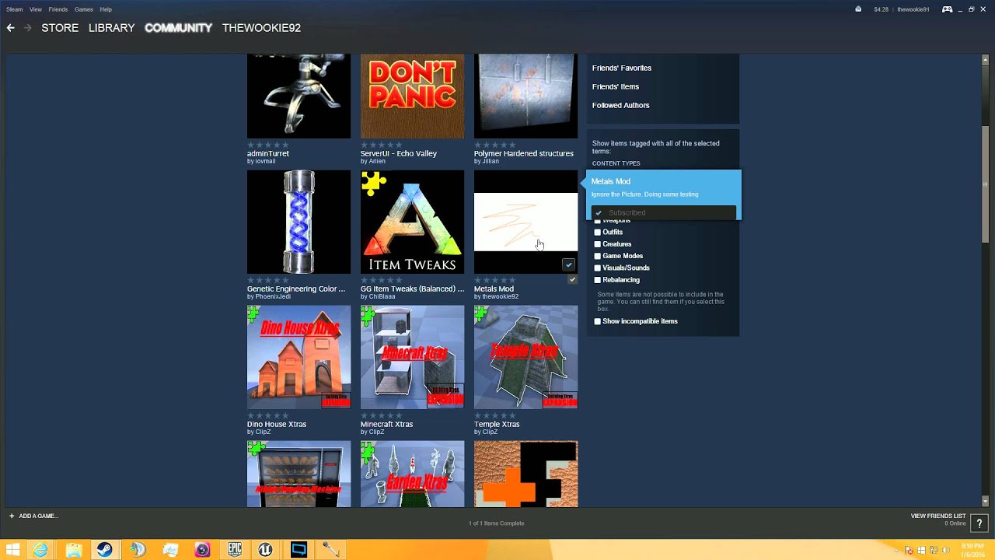Viewport: 995px width, 560px height.
Task: Enable the Rebalancing filter checkbox
Action: pos(597,280)
